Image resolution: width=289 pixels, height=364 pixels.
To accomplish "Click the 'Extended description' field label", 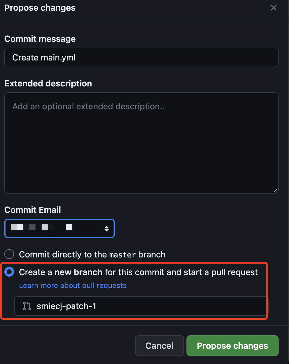I will 48,83.
